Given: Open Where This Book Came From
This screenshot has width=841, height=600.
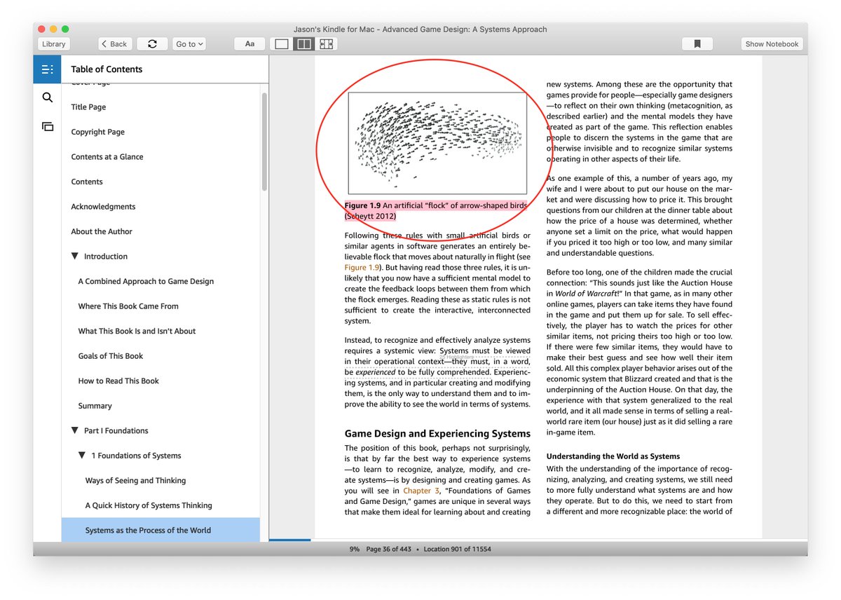Looking at the screenshot, I should (x=128, y=306).
